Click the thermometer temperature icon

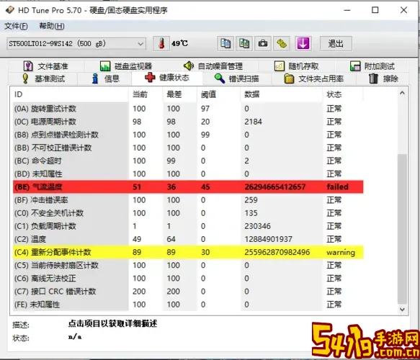coord(161,43)
